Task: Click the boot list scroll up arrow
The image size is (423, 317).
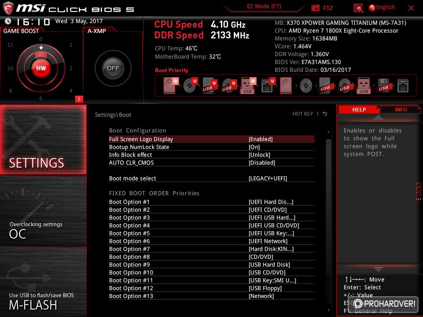Action: click(328, 132)
